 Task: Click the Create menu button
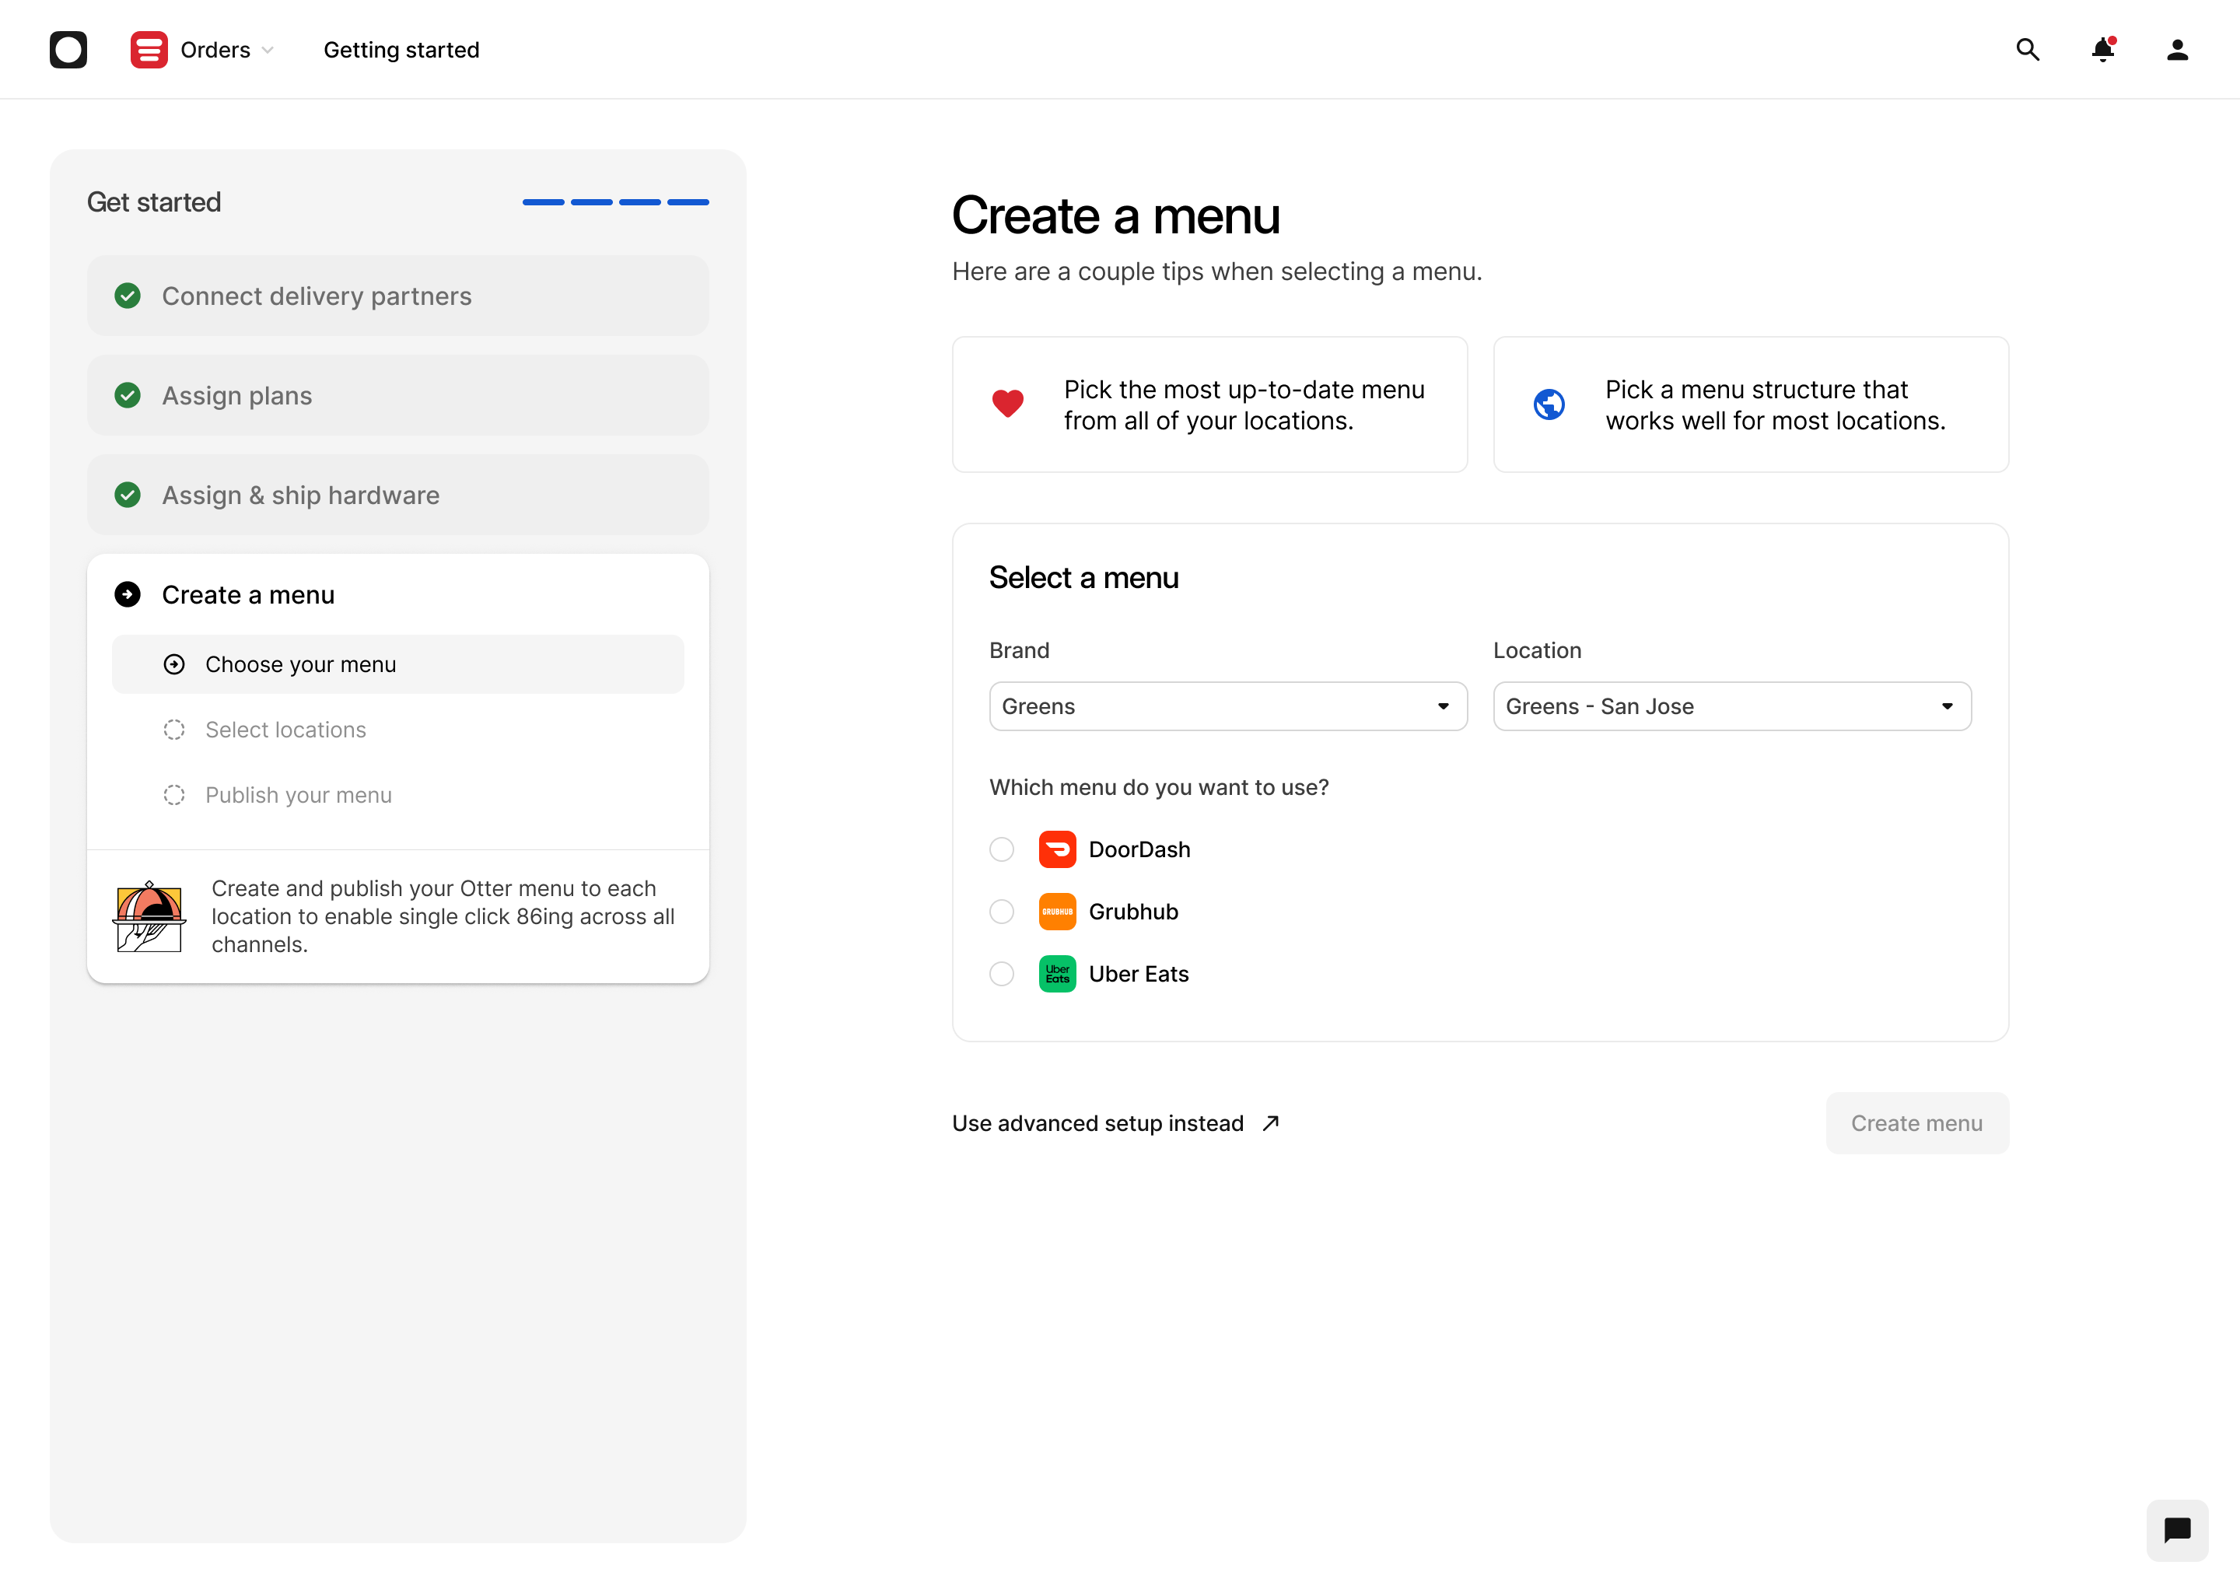[1916, 1123]
